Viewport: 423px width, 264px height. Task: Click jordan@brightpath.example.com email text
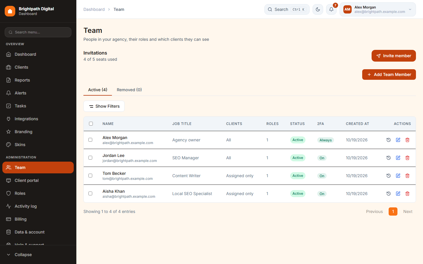[130, 161]
